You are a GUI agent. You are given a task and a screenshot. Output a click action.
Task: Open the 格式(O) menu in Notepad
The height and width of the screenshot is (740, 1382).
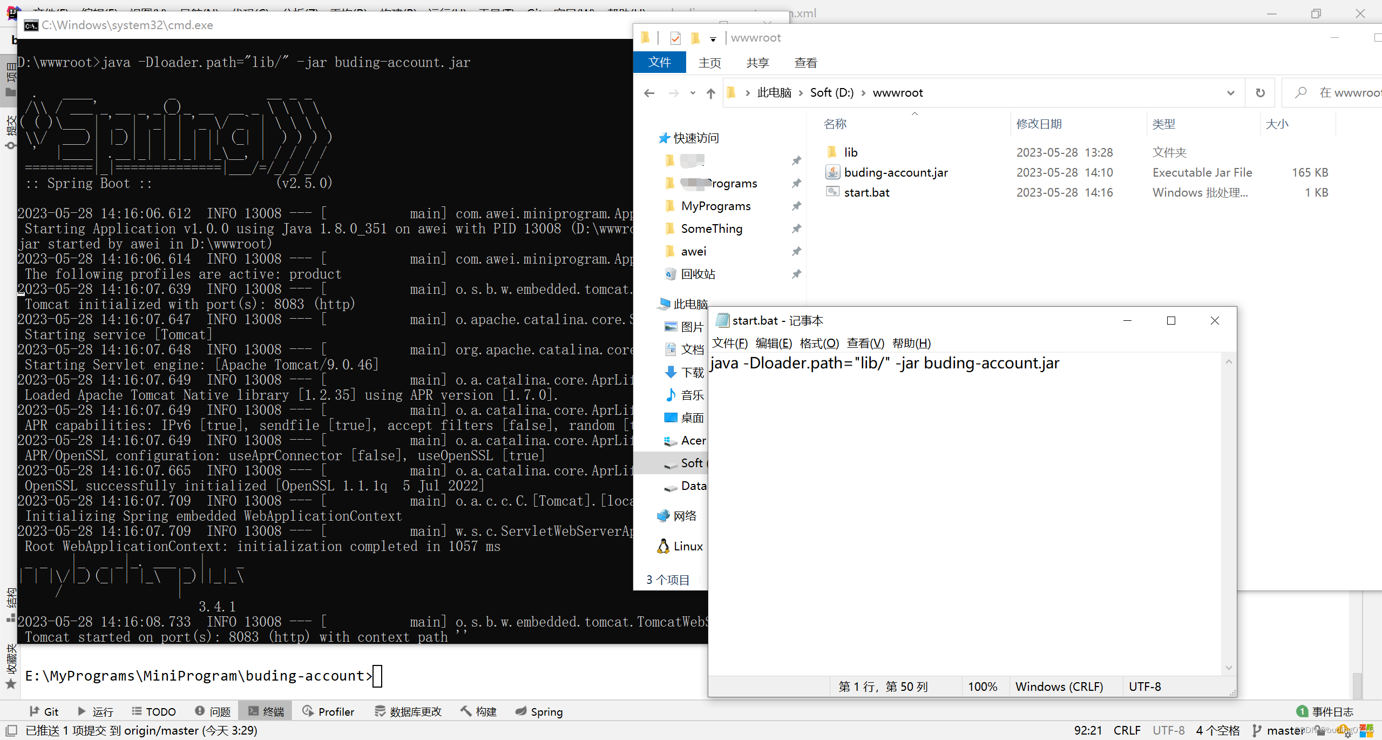[x=819, y=344]
